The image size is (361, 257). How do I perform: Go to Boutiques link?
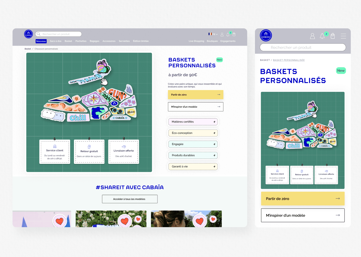[x=212, y=41]
